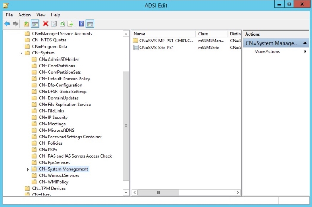Open the View menu
This screenshot has height=207, width=312.
click(x=41, y=15)
